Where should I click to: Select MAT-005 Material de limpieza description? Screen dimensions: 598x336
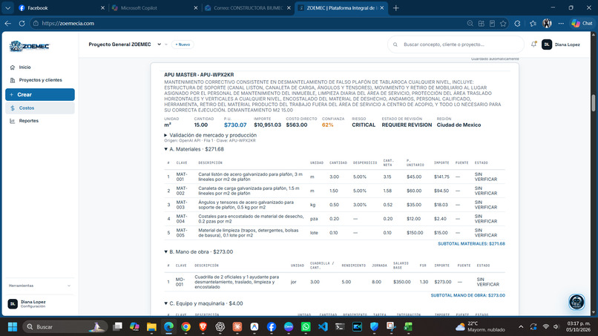[249, 233]
